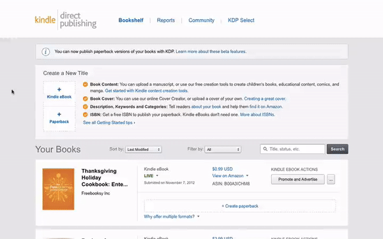Click the Search button

click(338, 149)
